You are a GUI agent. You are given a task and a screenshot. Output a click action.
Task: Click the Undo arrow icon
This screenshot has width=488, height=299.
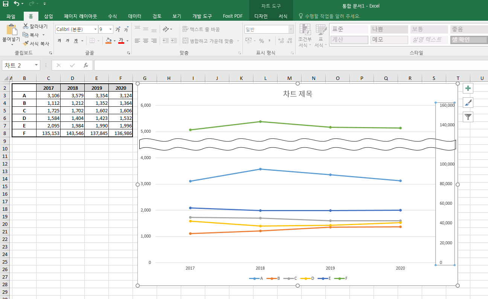[17, 4]
